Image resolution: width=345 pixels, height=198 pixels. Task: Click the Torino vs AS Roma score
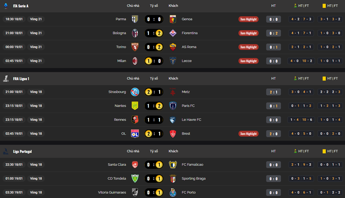pos(154,47)
